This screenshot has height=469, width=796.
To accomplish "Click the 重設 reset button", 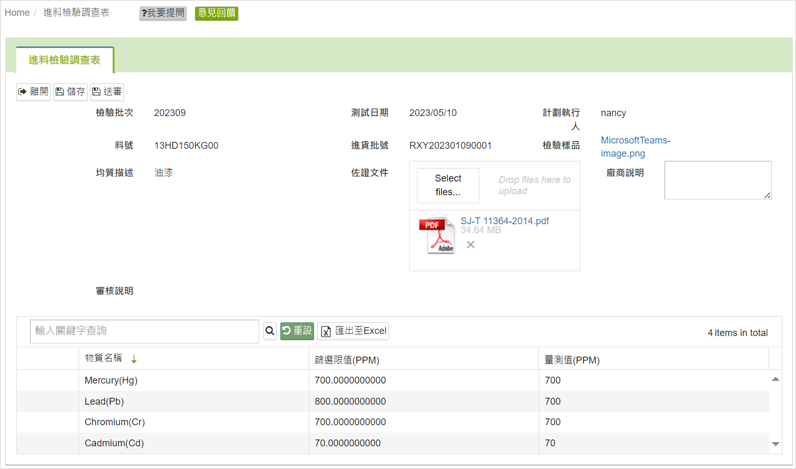I will (297, 331).
